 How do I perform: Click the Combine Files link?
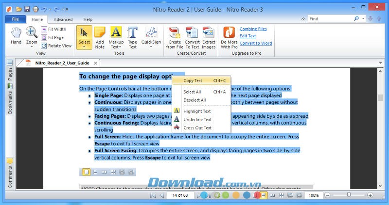[x=253, y=29]
